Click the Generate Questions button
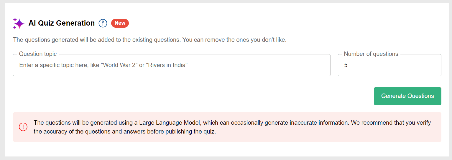 click(407, 96)
